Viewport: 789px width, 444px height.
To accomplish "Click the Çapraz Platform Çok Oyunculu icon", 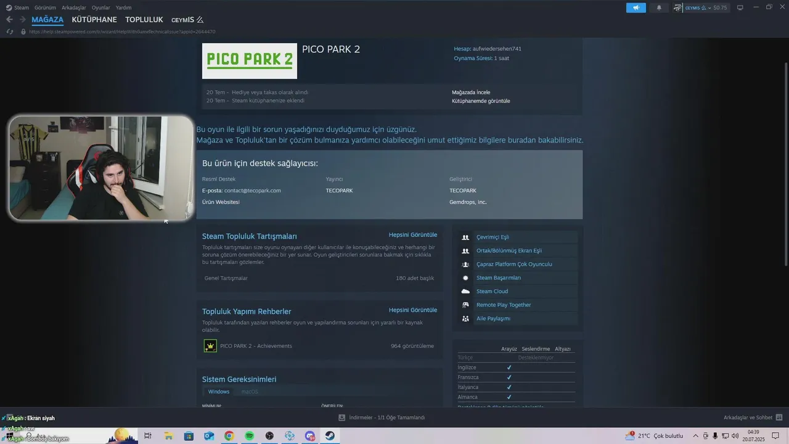I will tap(465, 265).
